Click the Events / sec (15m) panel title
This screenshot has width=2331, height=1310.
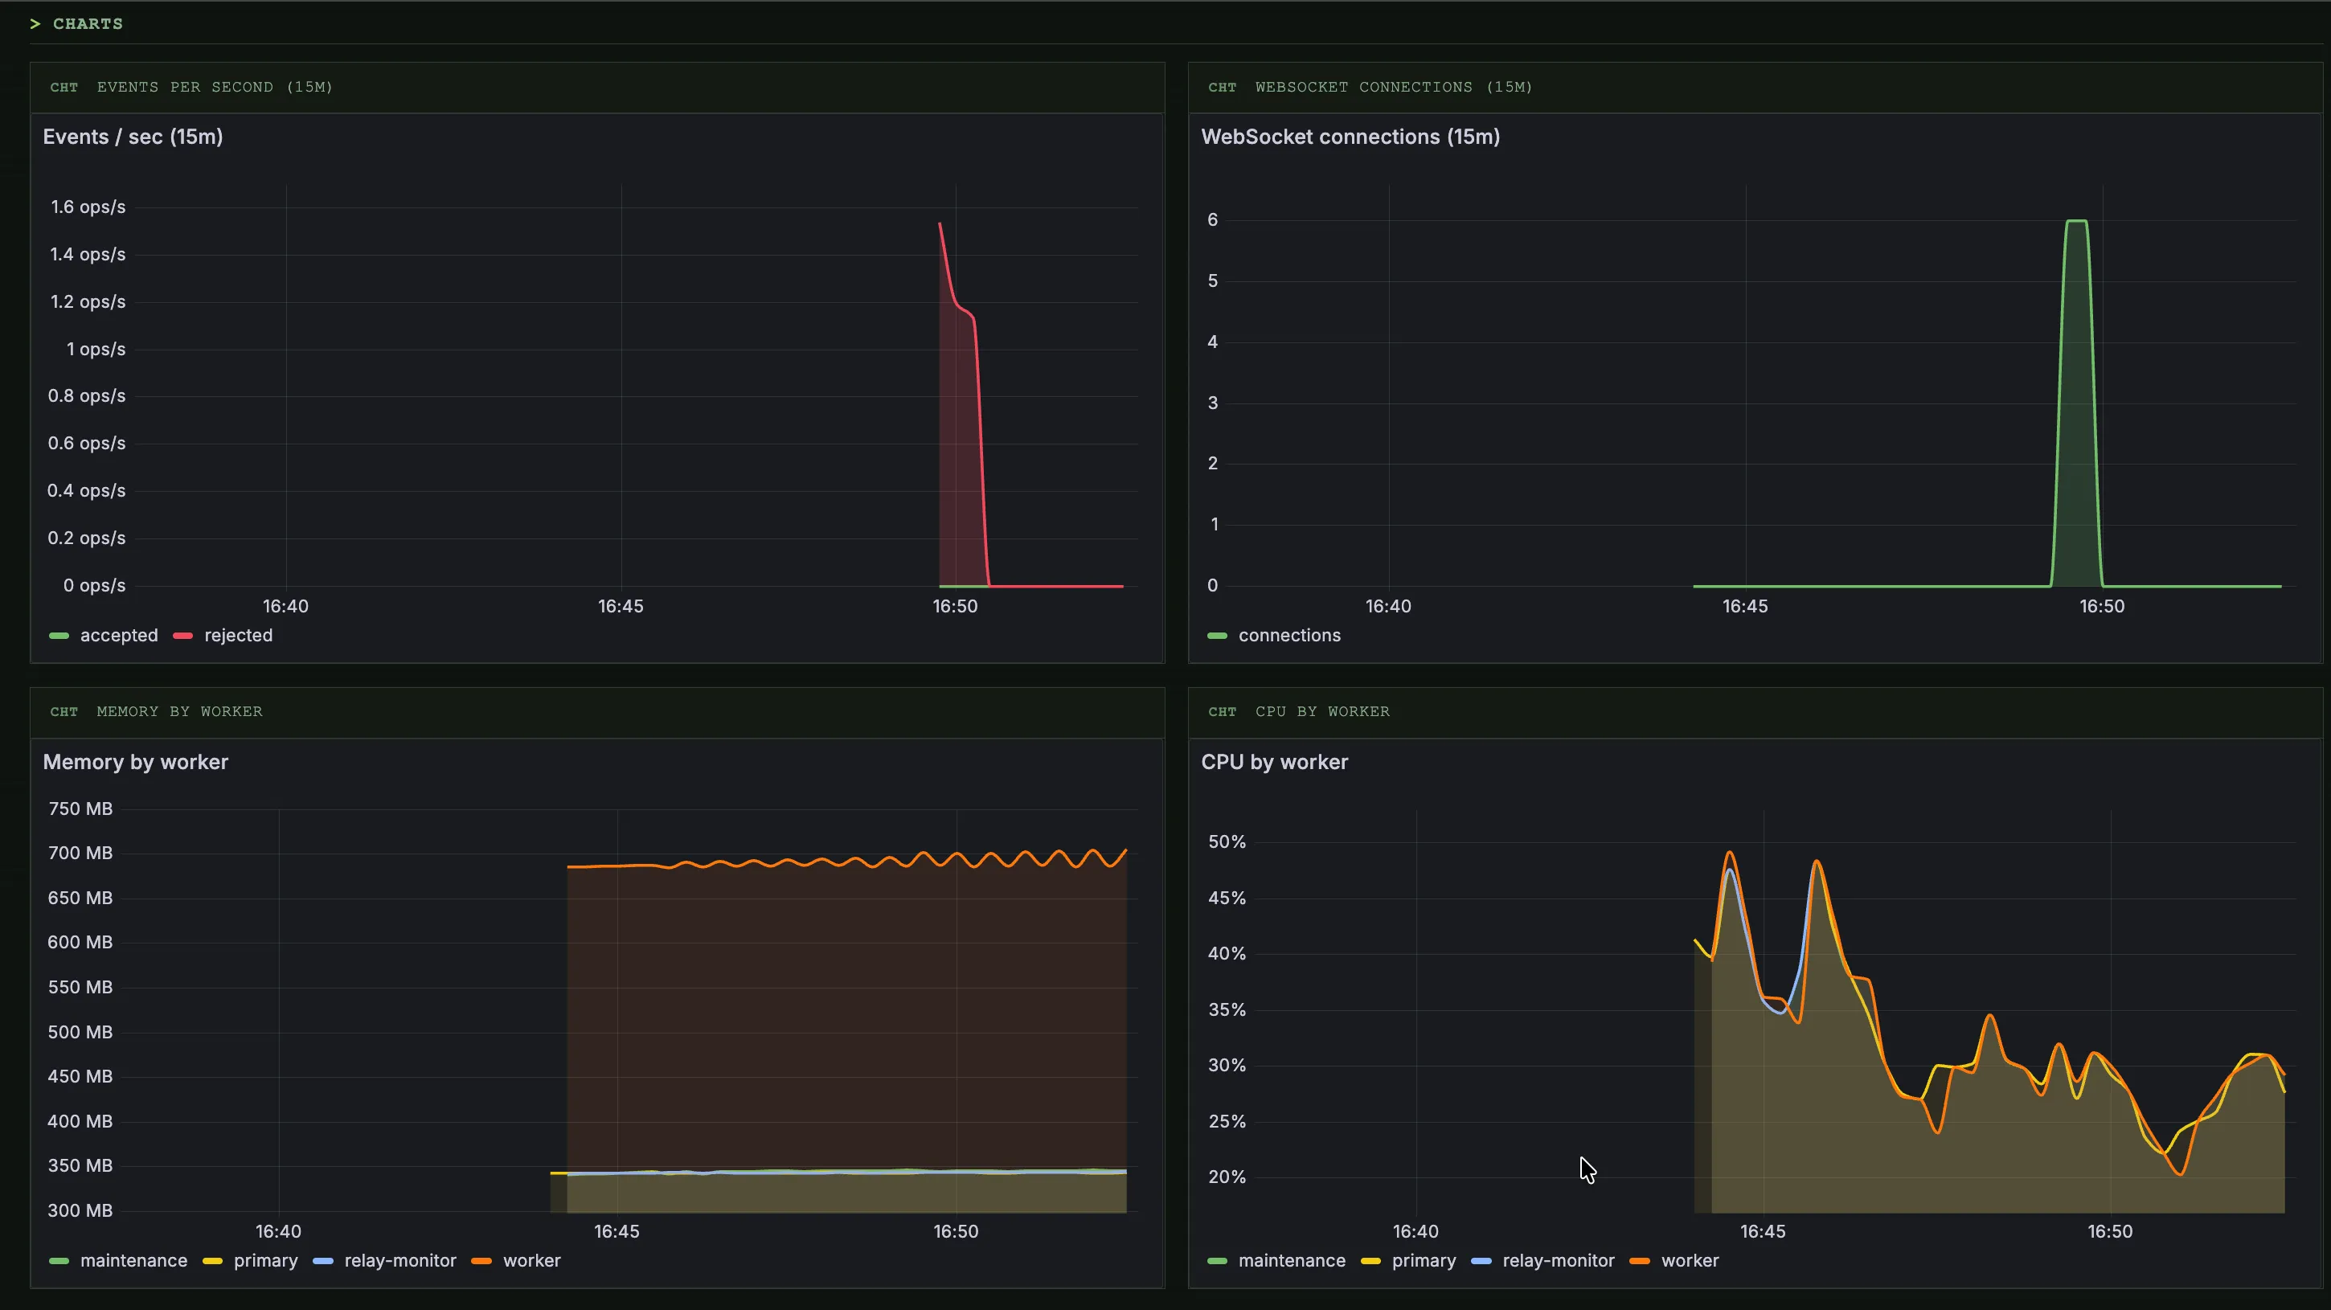click(133, 137)
